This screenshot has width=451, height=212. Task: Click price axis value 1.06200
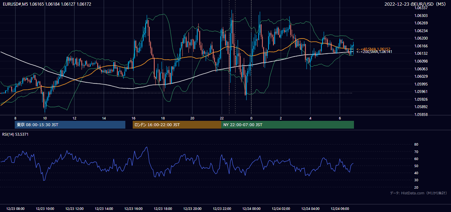coord(421,38)
